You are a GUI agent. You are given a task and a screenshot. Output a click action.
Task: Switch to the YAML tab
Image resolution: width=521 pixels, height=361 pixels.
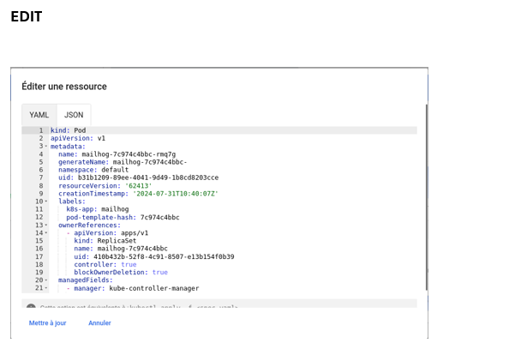tap(39, 115)
